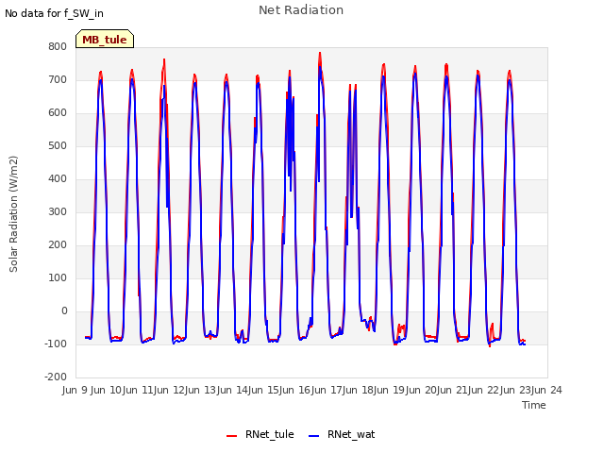The height and width of the screenshot is (453, 604).
Task: Click the Jun 14 x-axis label
Action: tap(233, 390)
